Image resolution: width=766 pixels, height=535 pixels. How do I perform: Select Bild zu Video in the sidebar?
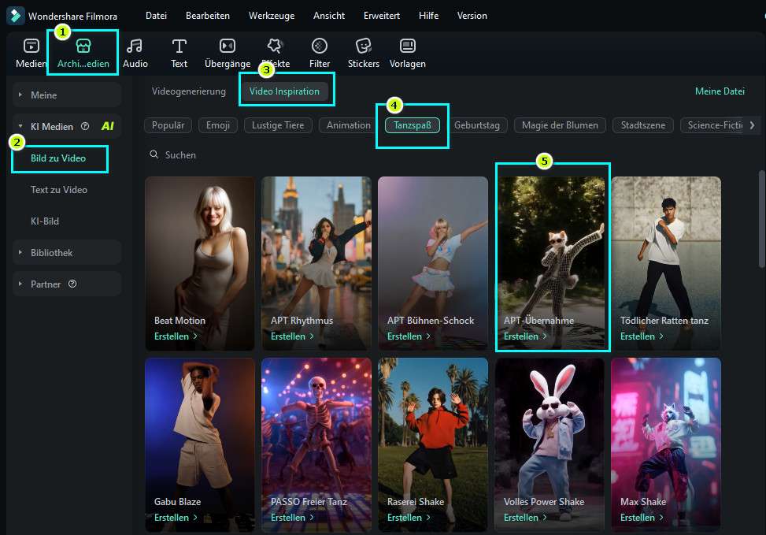point(58,158)
